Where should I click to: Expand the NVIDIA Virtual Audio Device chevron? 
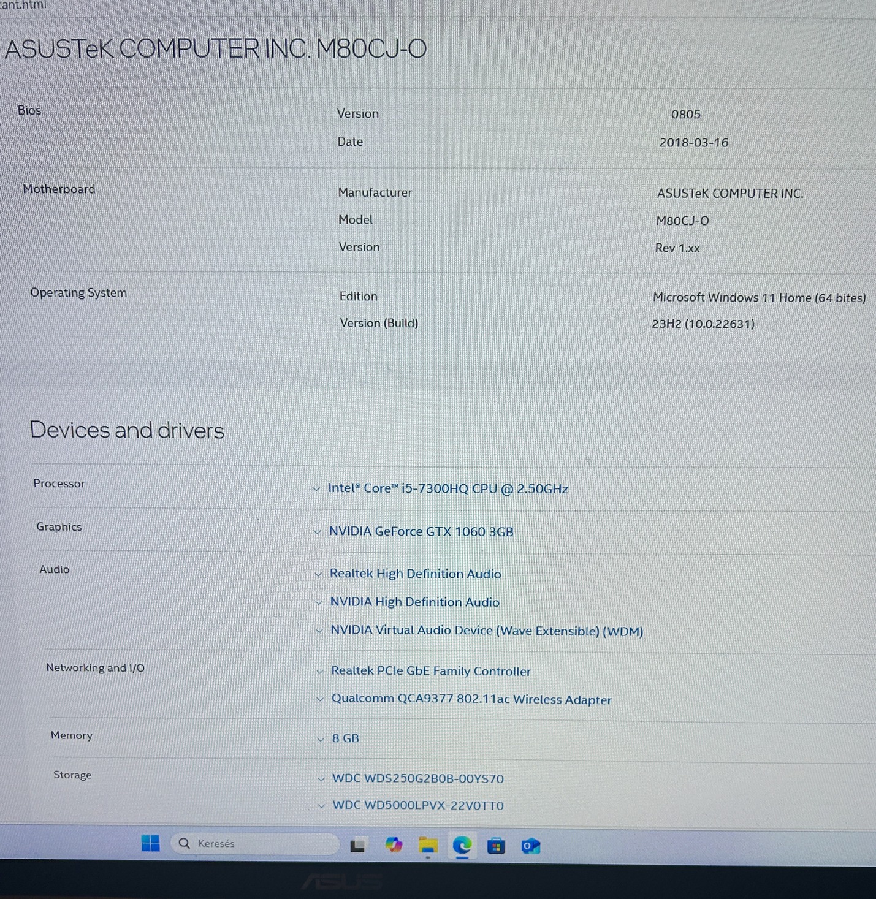[319, 631]
